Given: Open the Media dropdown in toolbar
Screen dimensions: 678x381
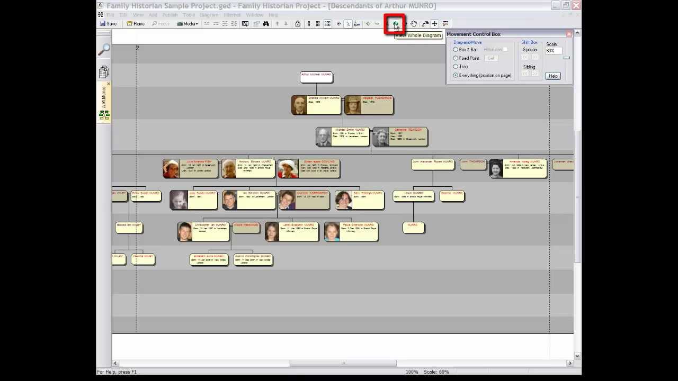Looking at the screenshot, I should click(x=187, y=24).
